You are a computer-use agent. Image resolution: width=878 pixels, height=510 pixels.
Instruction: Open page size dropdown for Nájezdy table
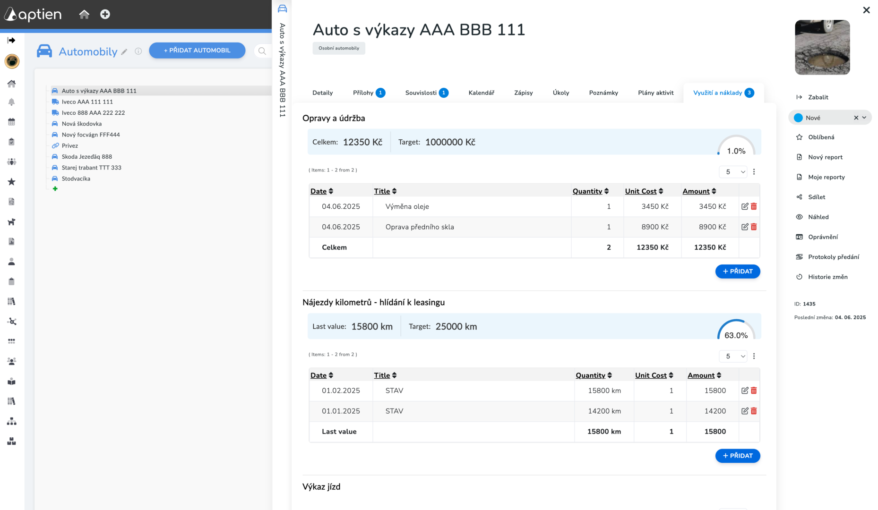click(x=733, y=356)
